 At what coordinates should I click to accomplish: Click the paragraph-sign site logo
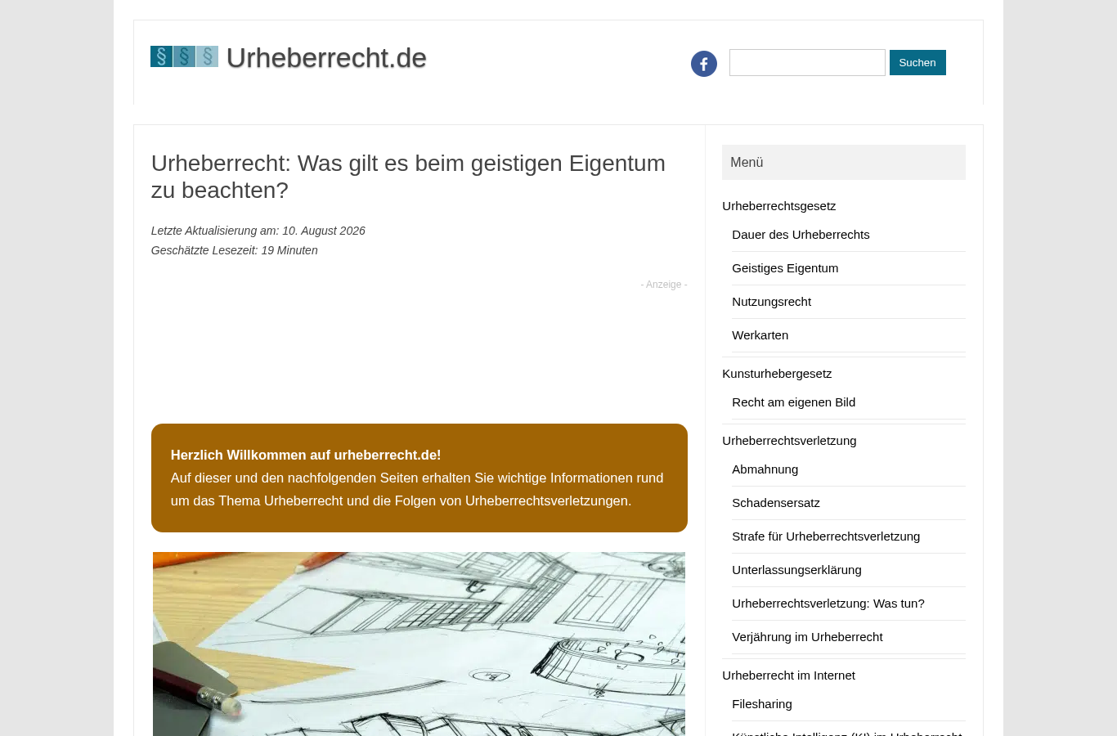184,56
